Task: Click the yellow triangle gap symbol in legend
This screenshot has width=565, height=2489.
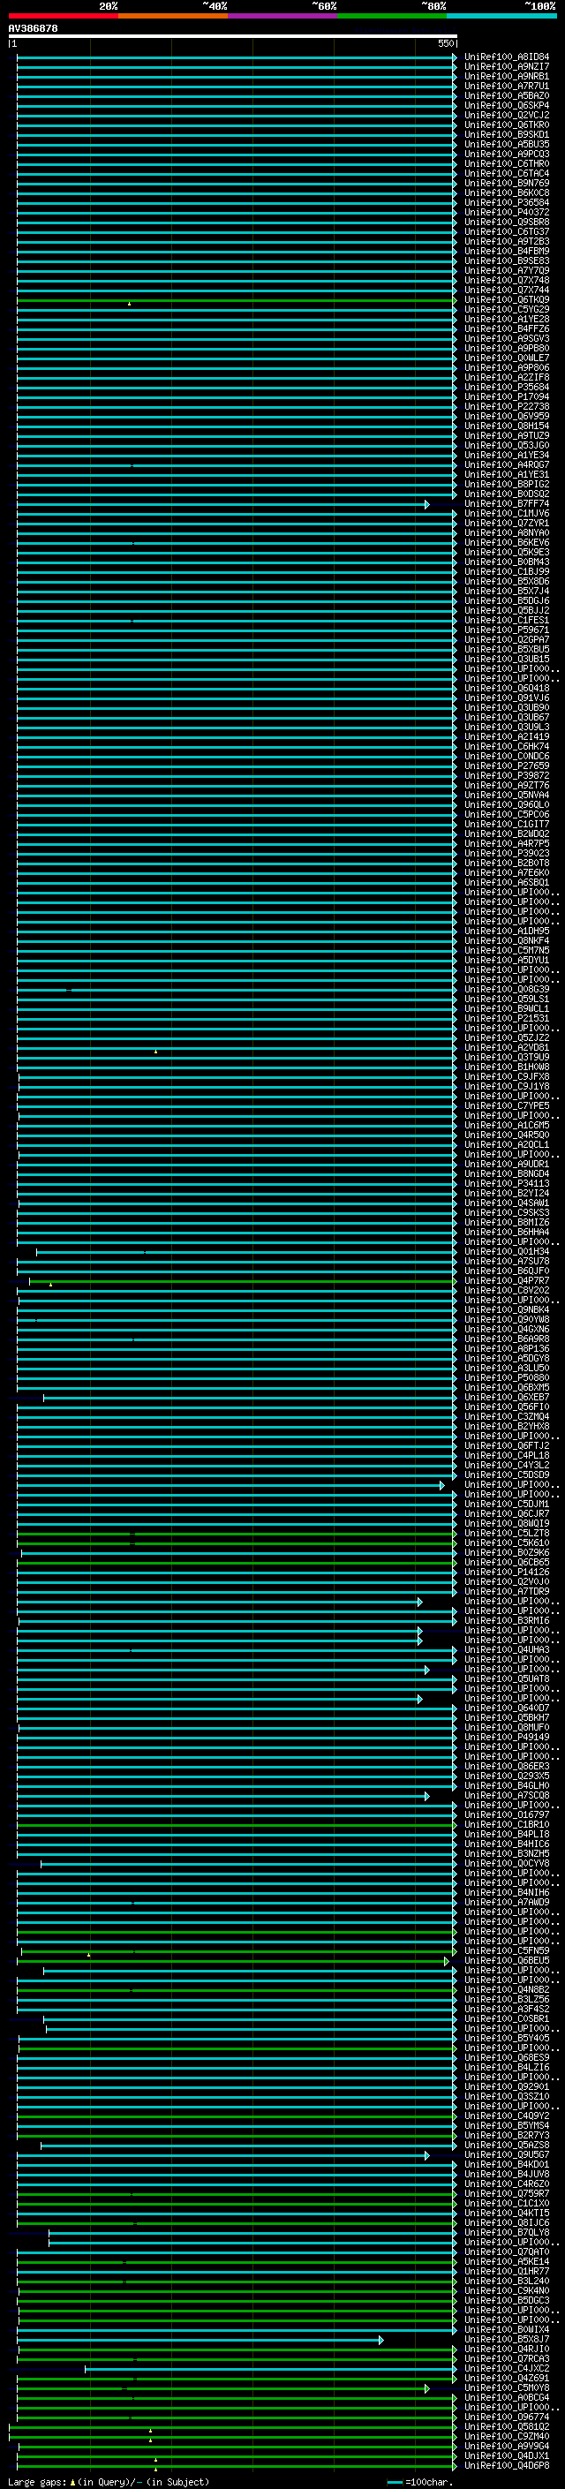Action: 72,2482
